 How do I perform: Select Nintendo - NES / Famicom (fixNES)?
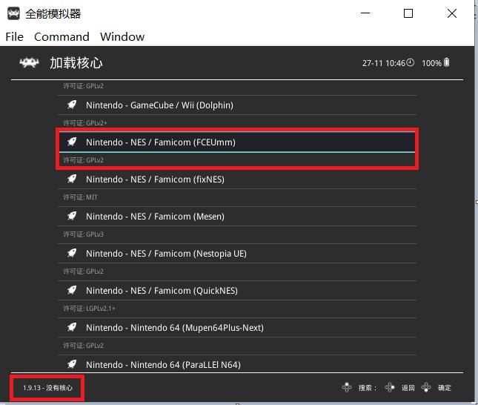coord(237,180)
